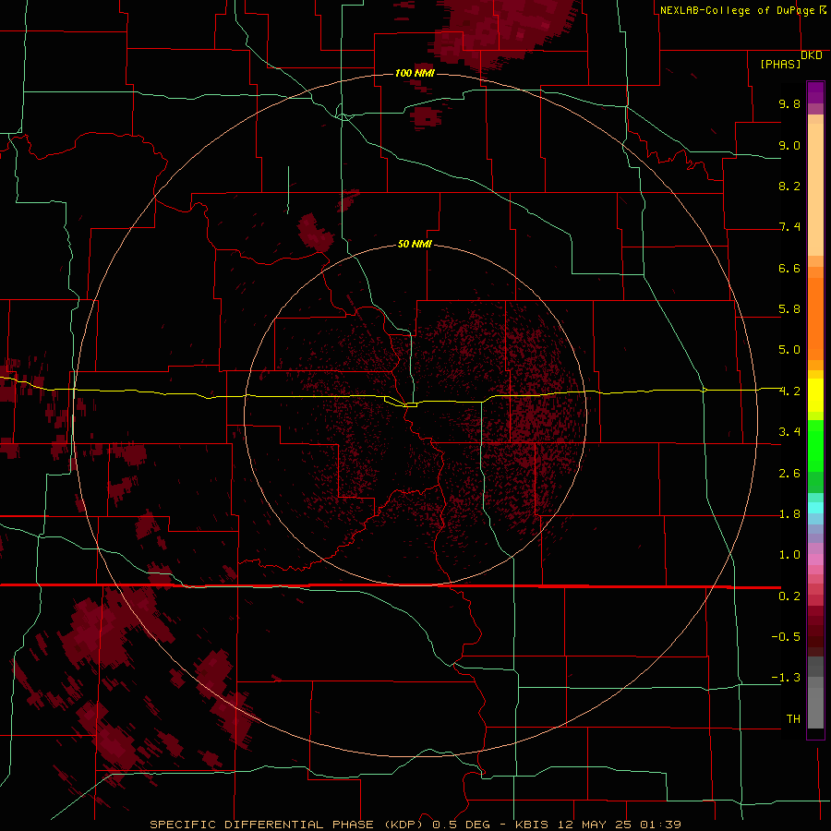Click the TH threshold label on the legend
The width and height of the screenshot is (831, 831).
click(793, 719)
